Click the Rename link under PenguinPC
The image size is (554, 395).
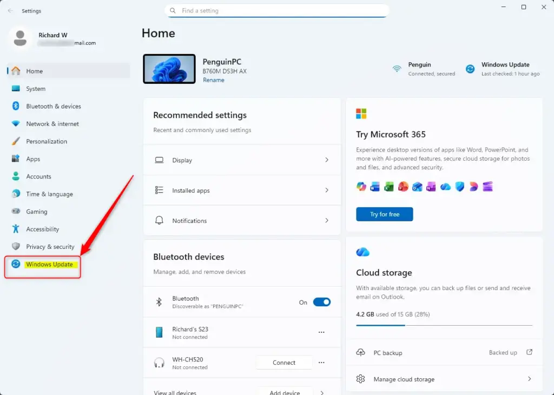tap(213, 80)
